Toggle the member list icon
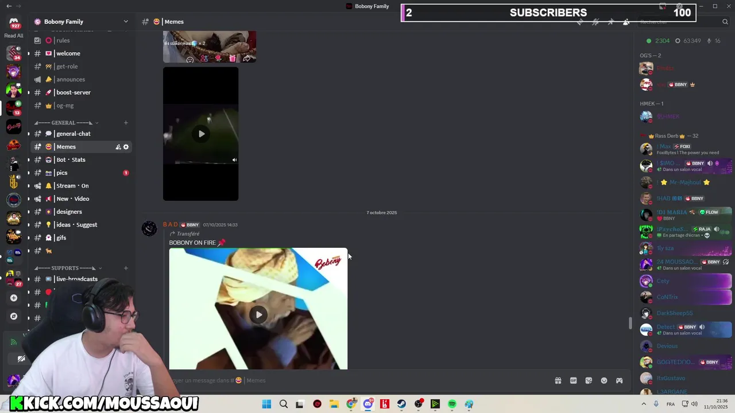Viewport: 735px width, 413px height. click(x=626, y=22)
